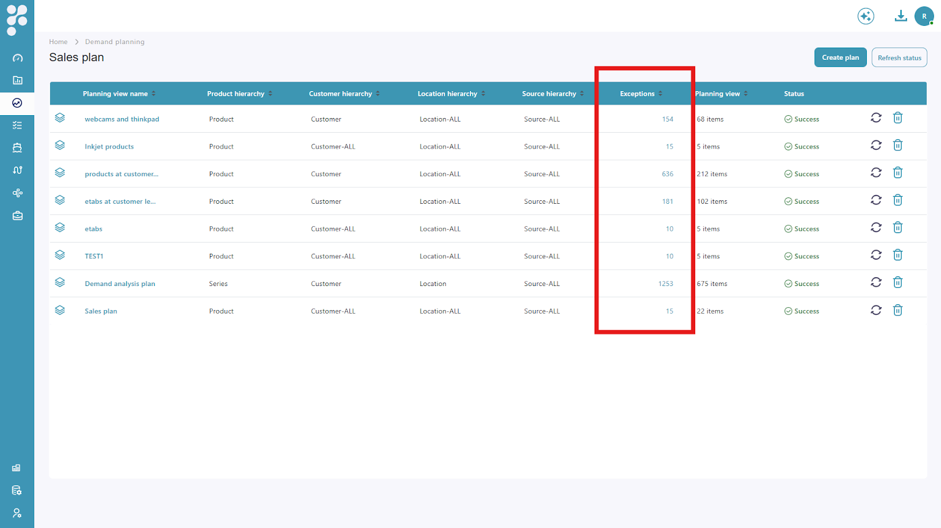Open the Inkjet products plan
This screenshot has height=528, width=941.
point(109,147)
